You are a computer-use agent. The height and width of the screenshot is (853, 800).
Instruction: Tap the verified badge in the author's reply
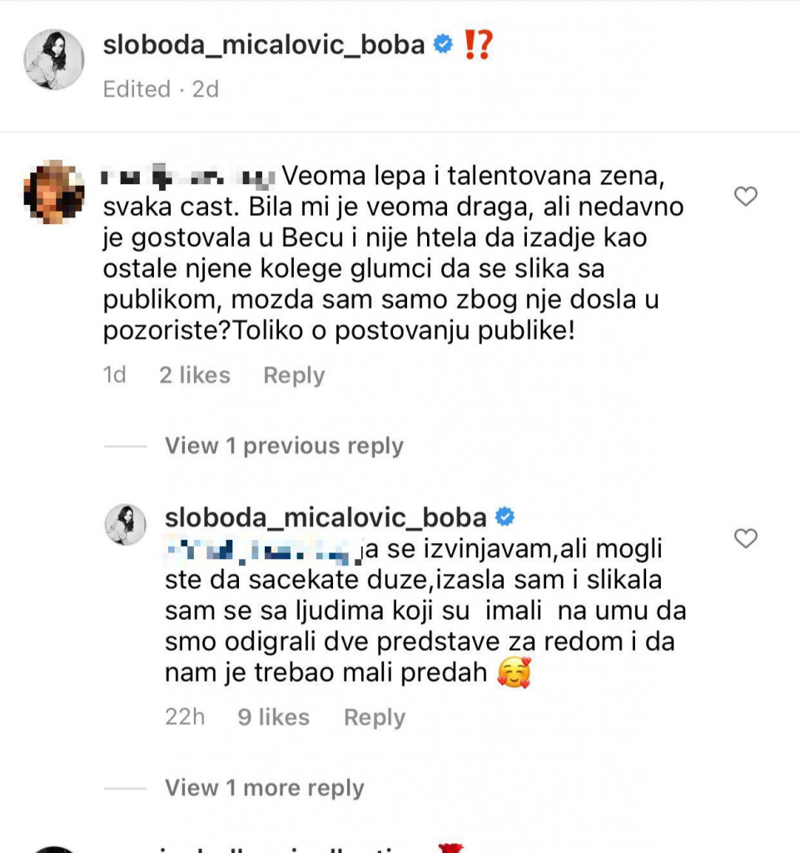504,517
